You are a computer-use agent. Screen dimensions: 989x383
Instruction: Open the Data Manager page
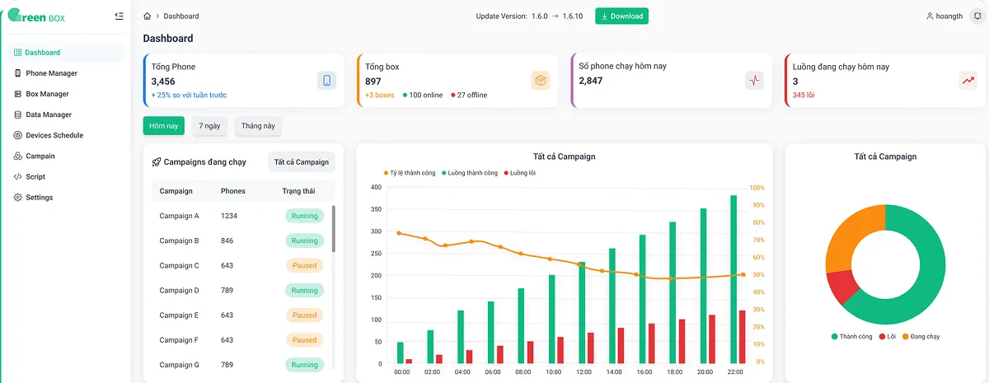[64, 114]
